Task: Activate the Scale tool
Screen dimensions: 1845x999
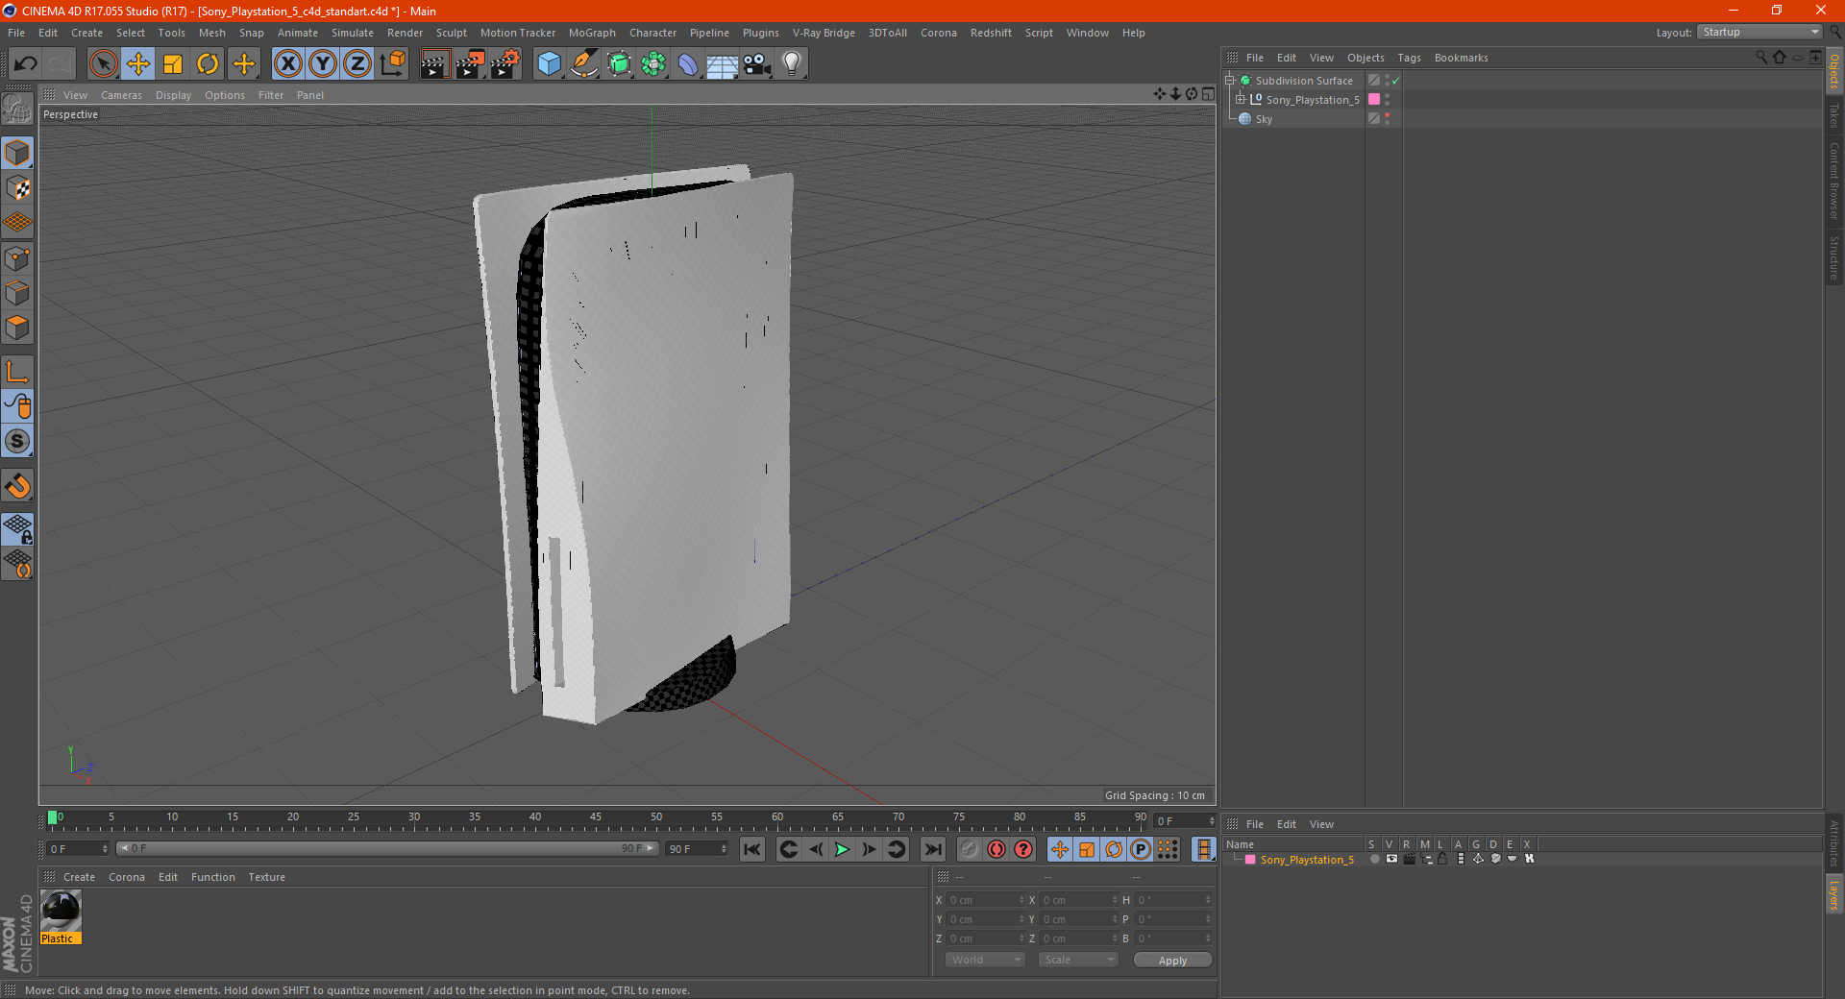Action: pos(173,64)
